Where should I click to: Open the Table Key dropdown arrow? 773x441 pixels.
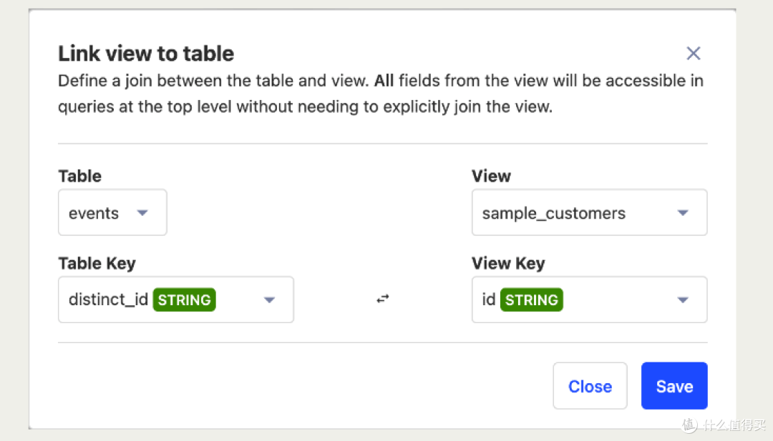click(x=269, y=299)
